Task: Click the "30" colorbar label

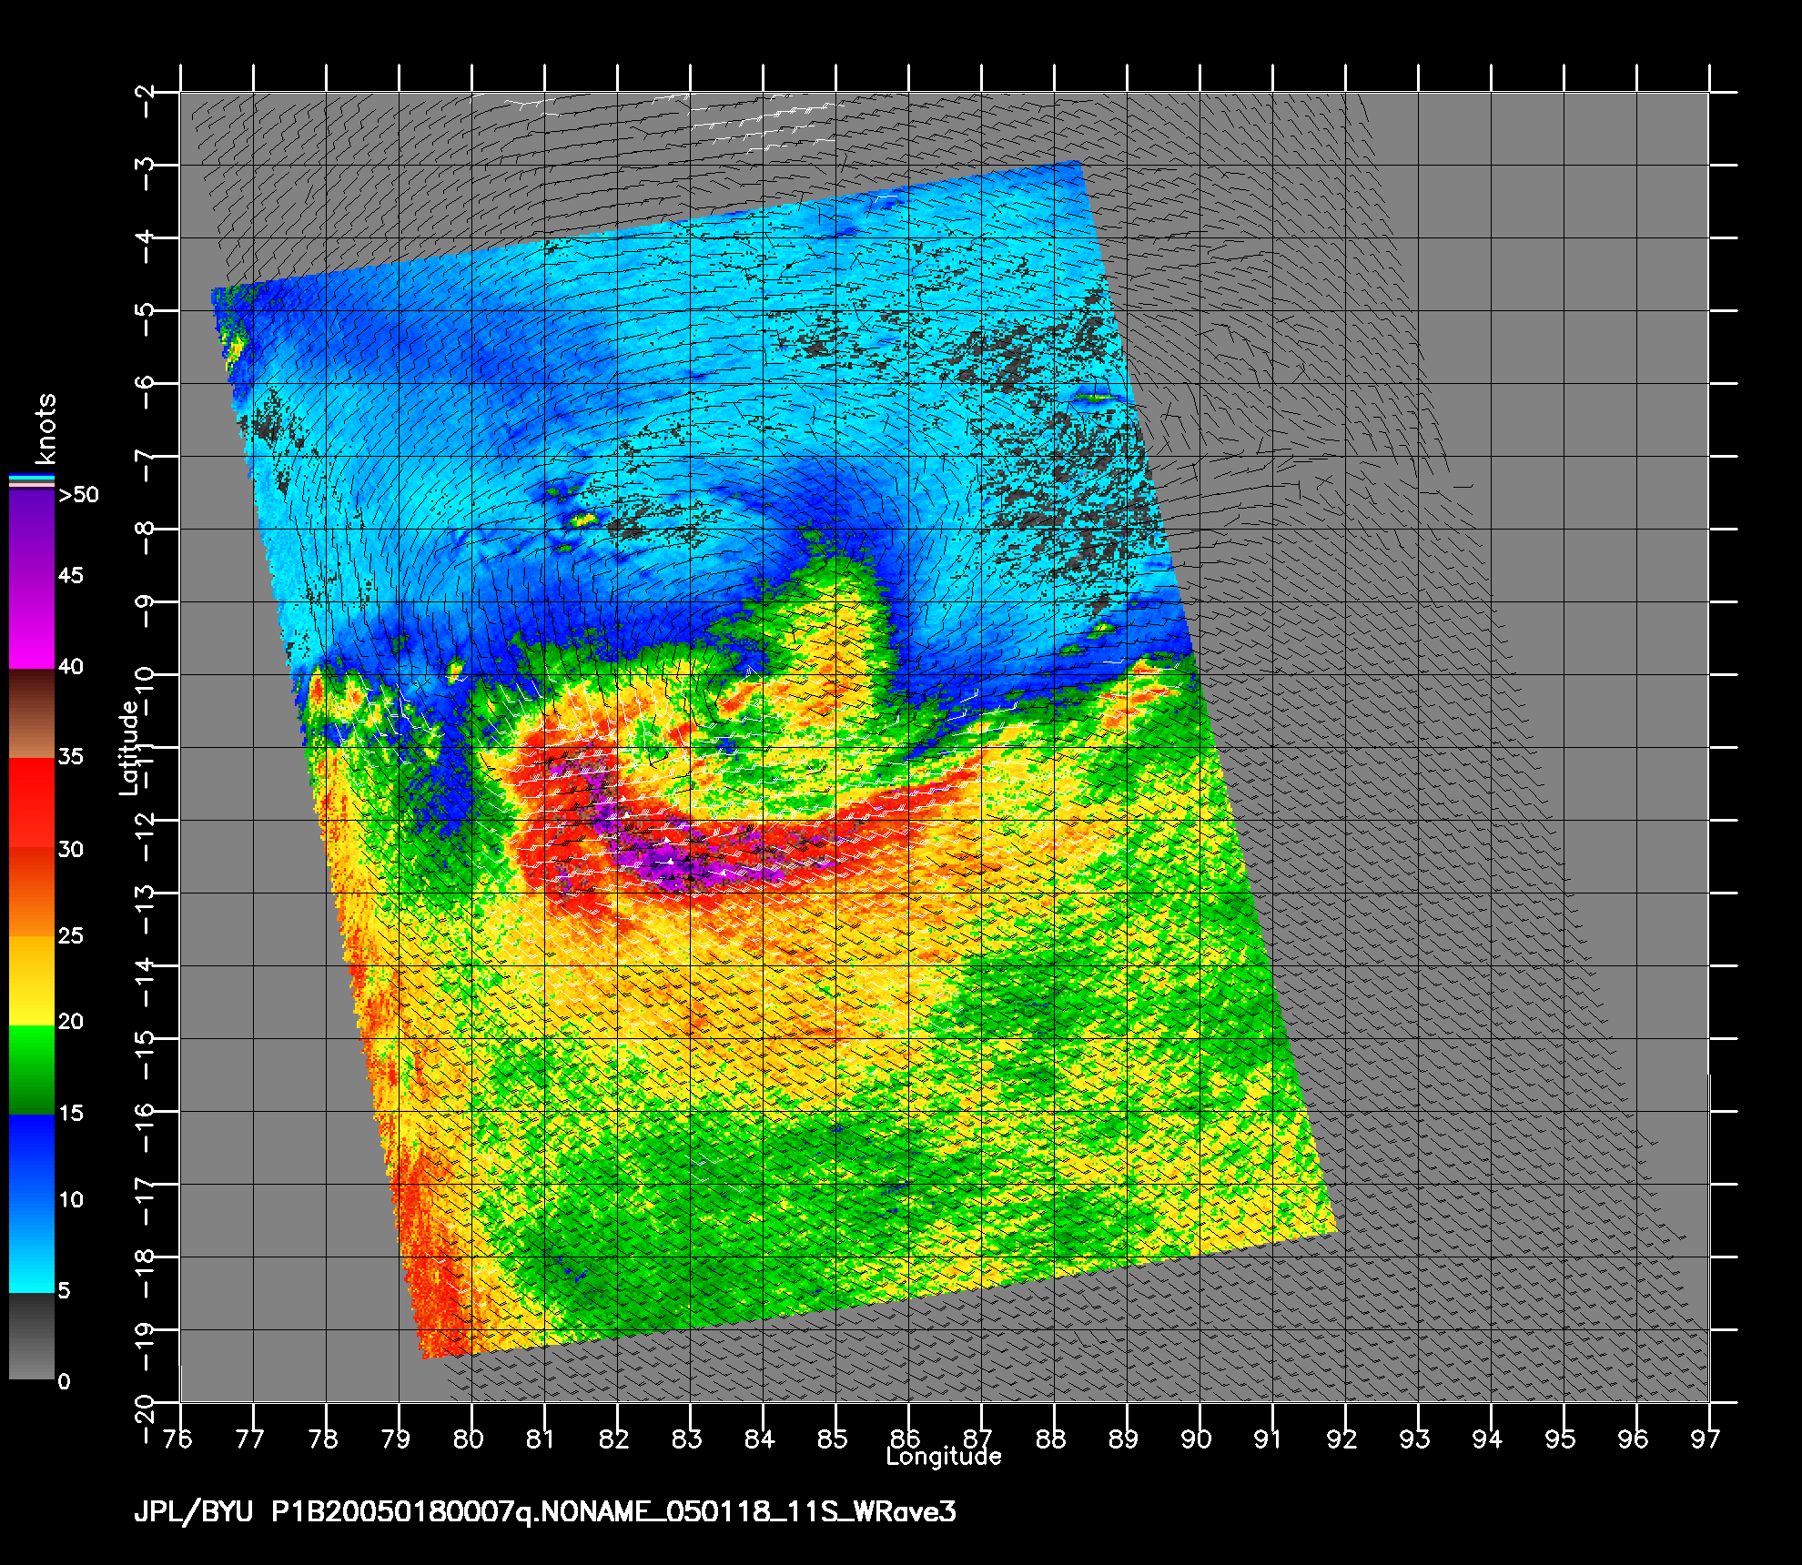Action: pyautogui.click(x=70, y=849)
